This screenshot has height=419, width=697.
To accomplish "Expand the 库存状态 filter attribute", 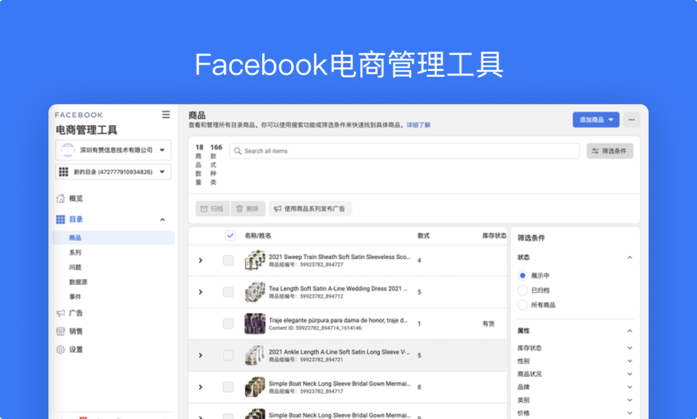I will coord(629,348).
